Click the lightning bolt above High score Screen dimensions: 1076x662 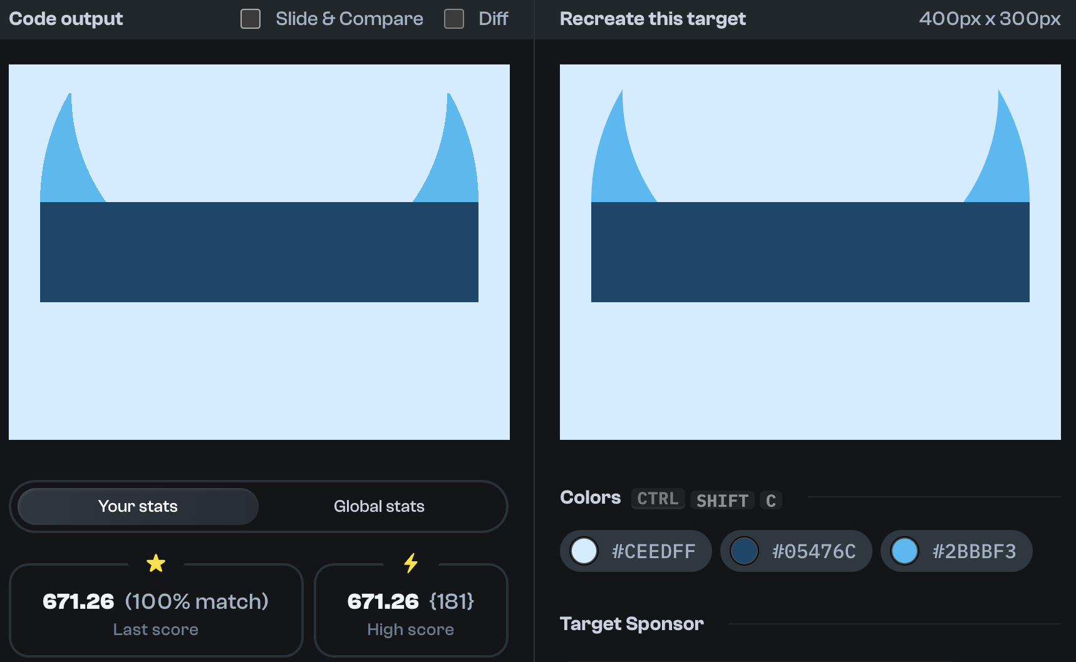click(x=411, y=563)
